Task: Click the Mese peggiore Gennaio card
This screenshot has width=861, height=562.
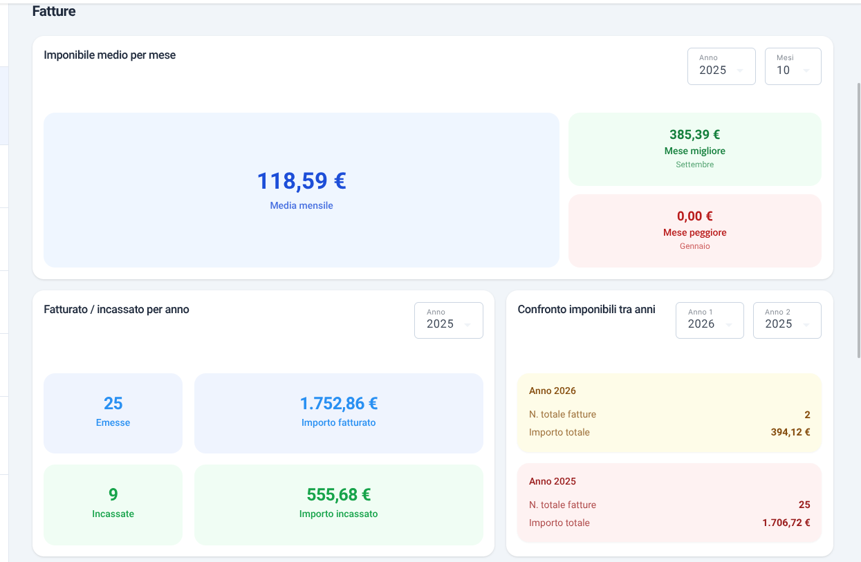Action: (694, 231)
